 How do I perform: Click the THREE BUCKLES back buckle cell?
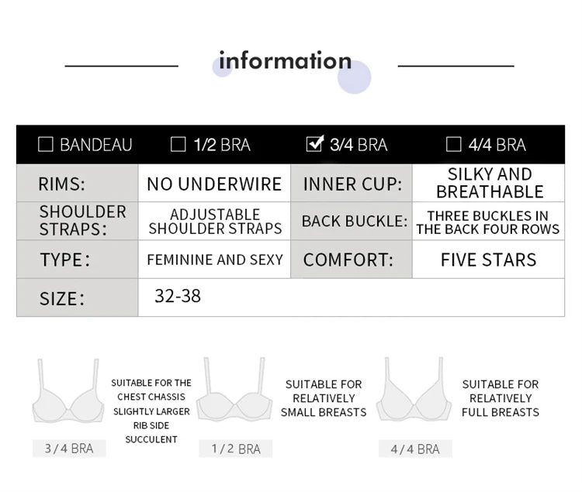pyautogui.click(x=487, y=222)
